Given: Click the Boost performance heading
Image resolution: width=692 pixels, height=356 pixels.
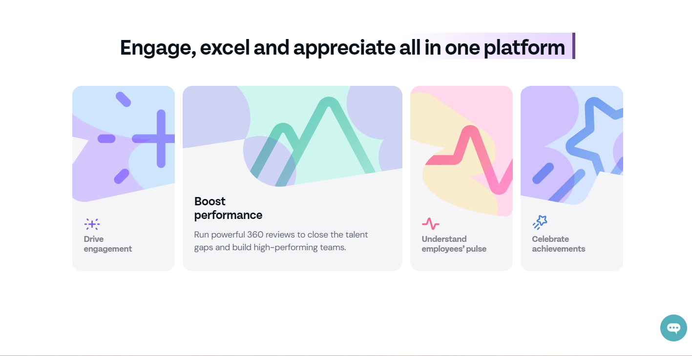Looking at the screenshot, I should 228,208.
